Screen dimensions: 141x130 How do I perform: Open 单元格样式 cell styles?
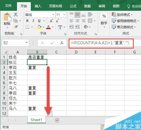(124, 27)
